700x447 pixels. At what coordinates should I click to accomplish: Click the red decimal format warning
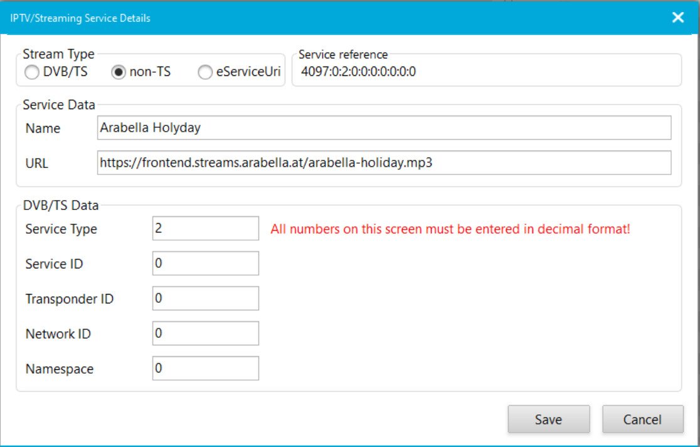[450, 229]
